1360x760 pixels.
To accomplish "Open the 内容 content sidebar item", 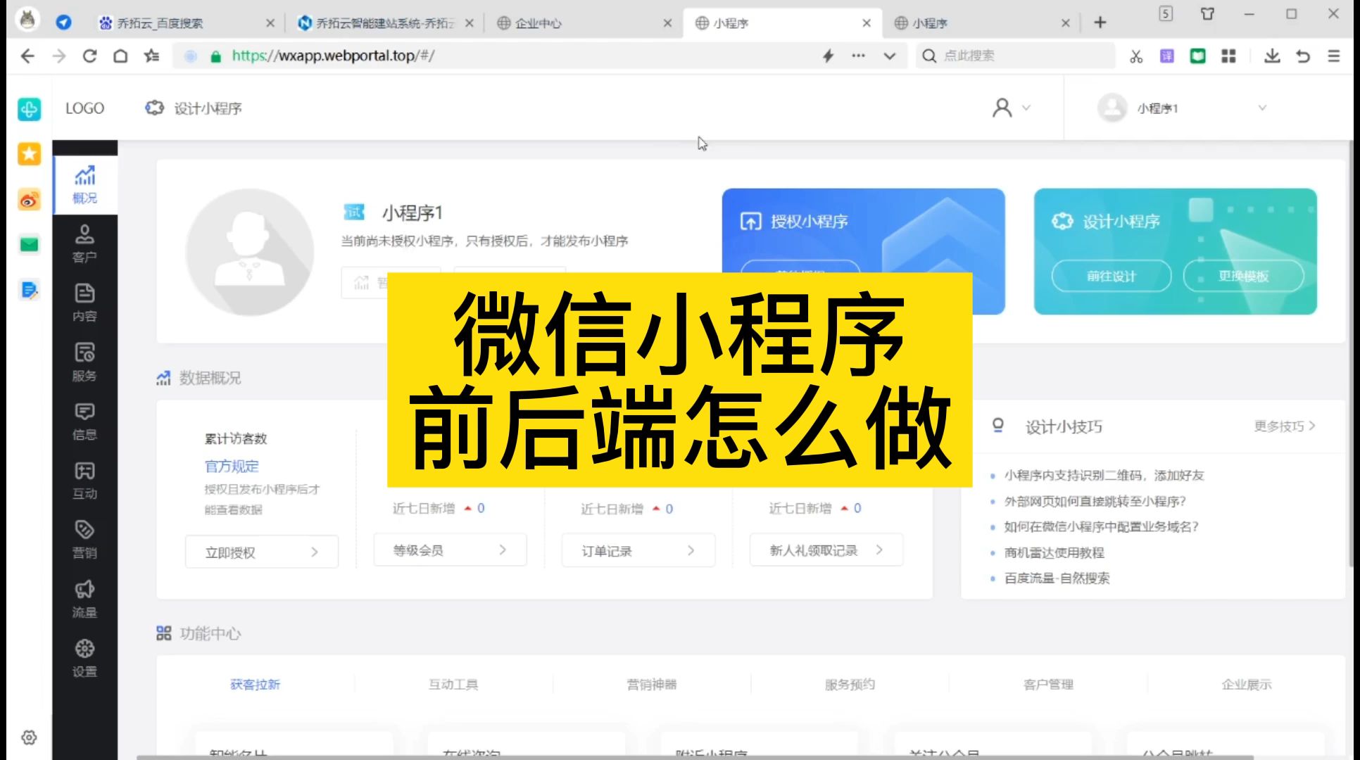I will [x=84, y=303].
